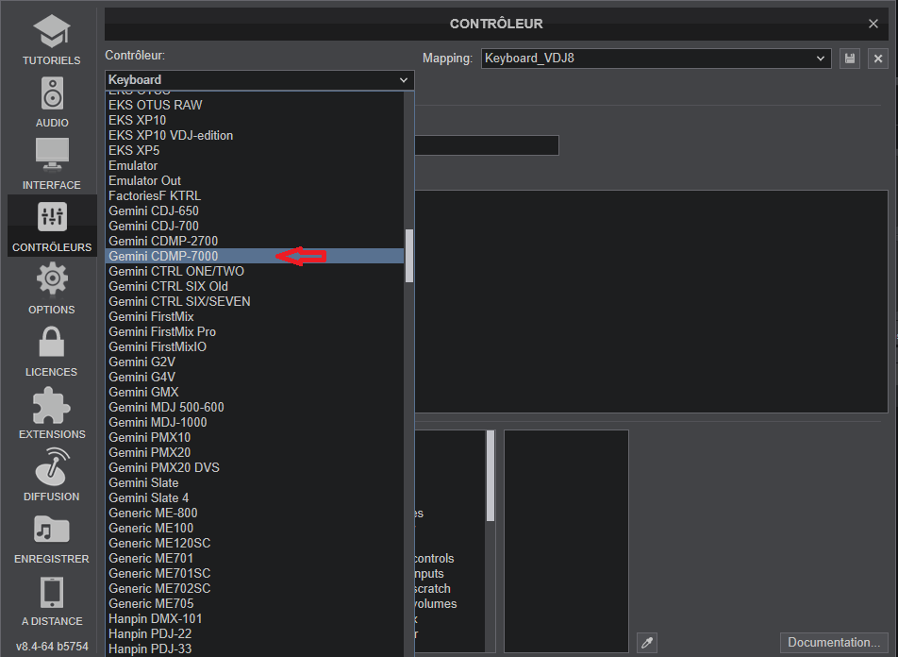Image resolution: width=898 pixels, height=657 pixels.
Task: Select the Emulator entry
Action: [x=255, y=166]
